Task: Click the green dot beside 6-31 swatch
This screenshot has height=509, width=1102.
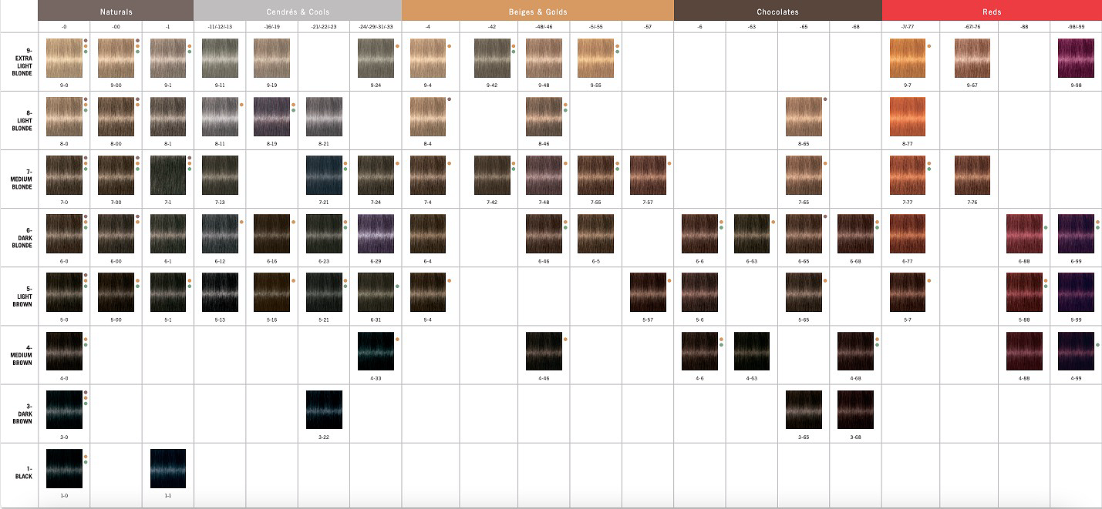Action: [x=397, y=286]
